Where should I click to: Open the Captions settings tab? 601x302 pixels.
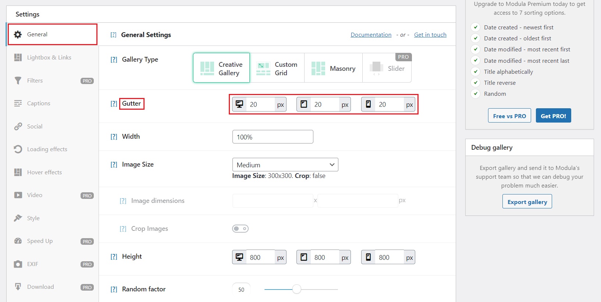pos(39,103)
